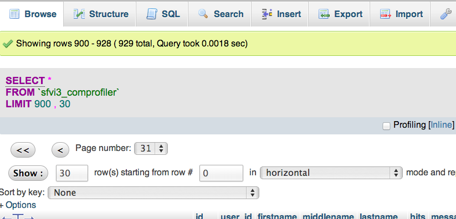The height and width of the screenshot is (219, 456).
Task: Open the SQL tab
Action: (x=162, y=14)
